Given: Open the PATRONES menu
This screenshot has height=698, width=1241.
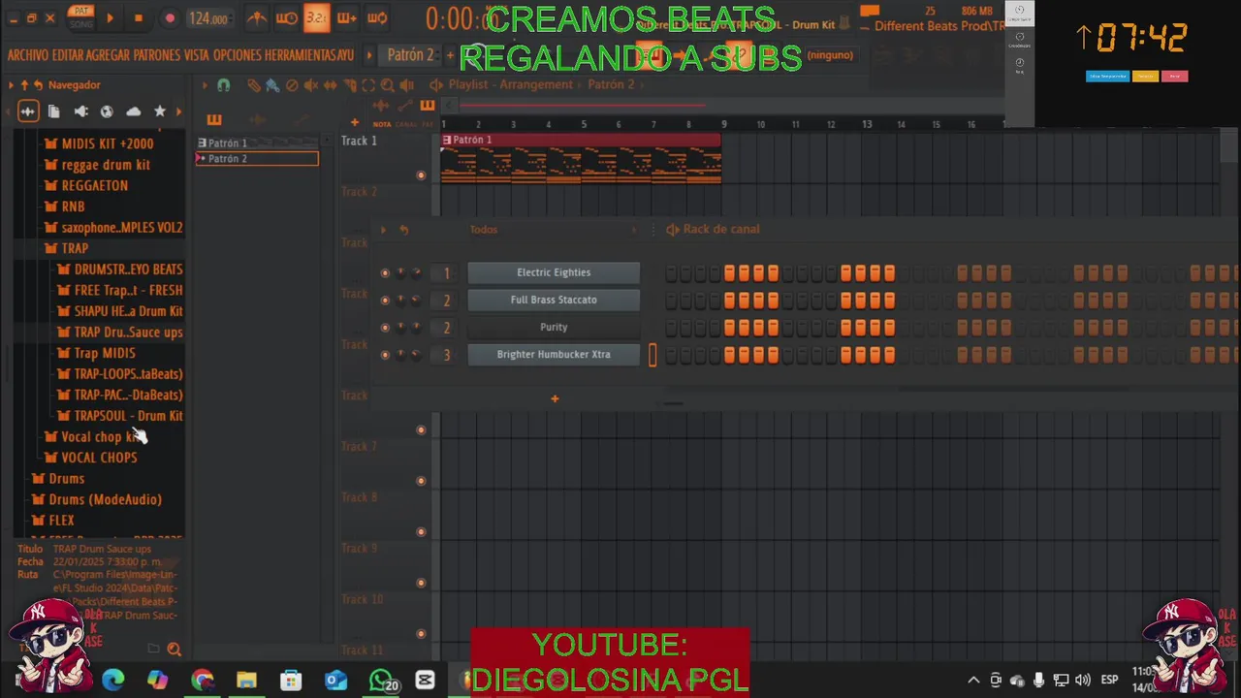Looking at the screenshot, I should pyautogui.click(x=157, y=55).
